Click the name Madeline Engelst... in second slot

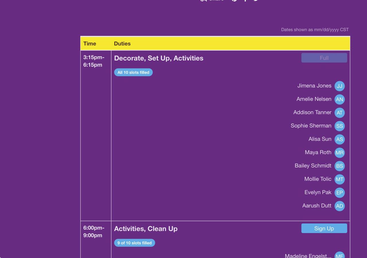coord(308,256)
